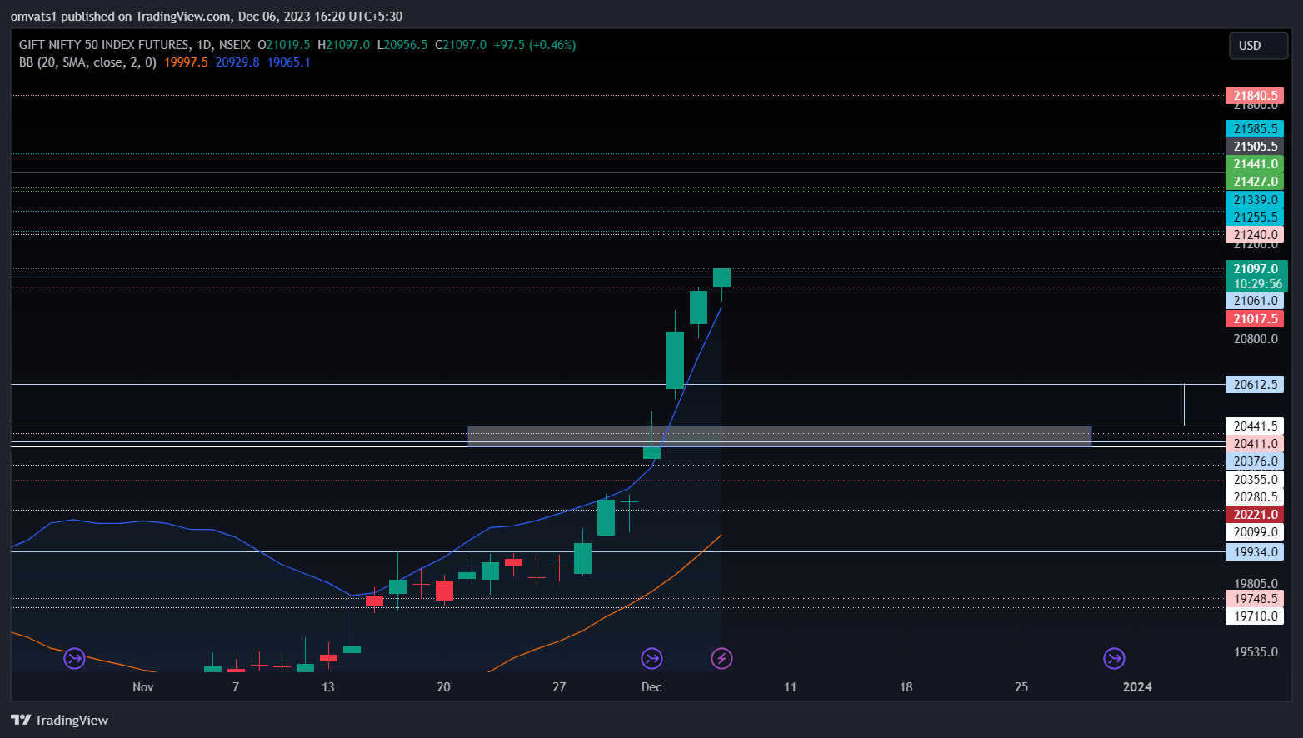
Task: Click the event icon below Dec 1
Action: pos(651,659)
